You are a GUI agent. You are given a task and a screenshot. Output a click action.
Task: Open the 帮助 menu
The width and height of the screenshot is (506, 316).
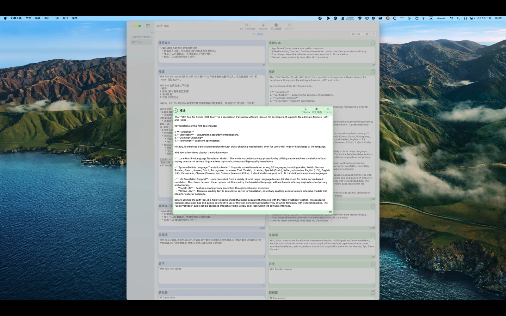(x=75, y=18)
